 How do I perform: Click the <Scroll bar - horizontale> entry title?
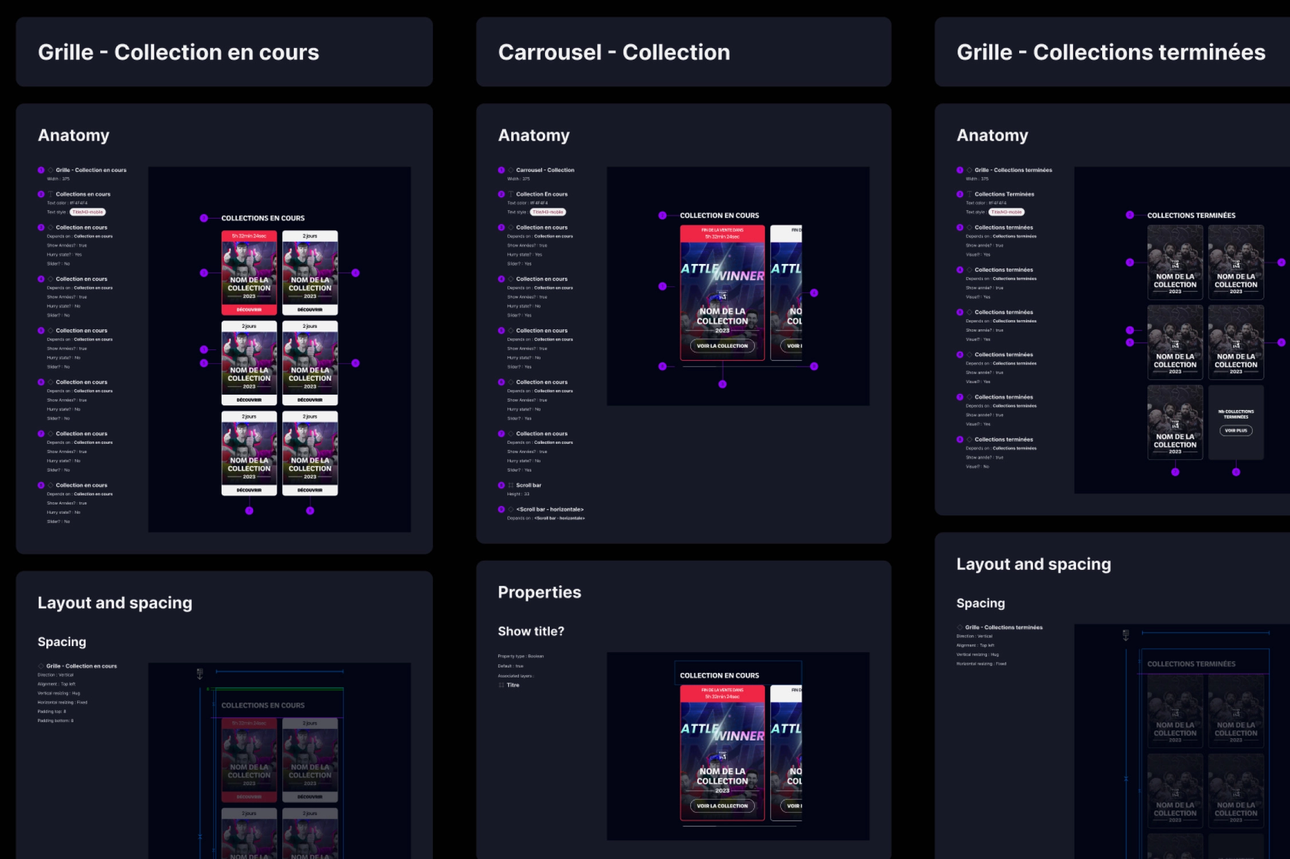coord(550,509)
